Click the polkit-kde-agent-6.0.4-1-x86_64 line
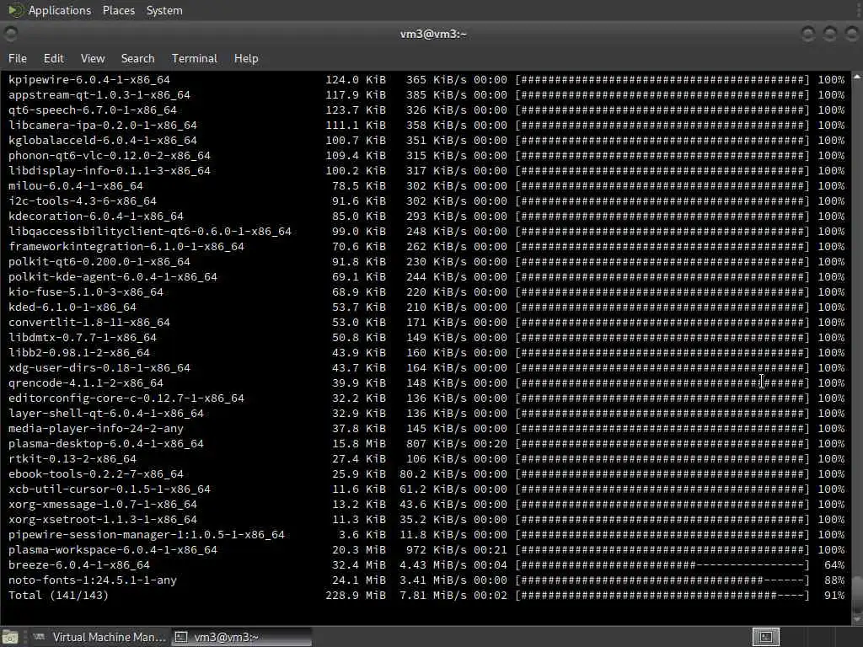This screenshot has height=647, width=863. pos(426,276)
